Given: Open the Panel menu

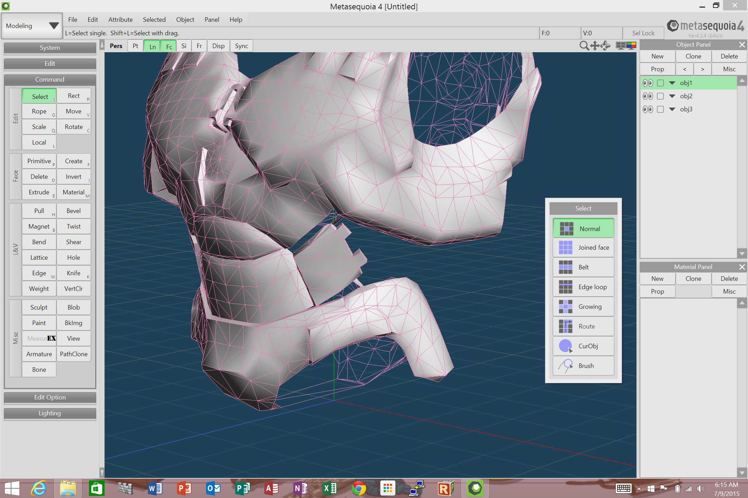Looking at the screenshot, I should point(212,20).
